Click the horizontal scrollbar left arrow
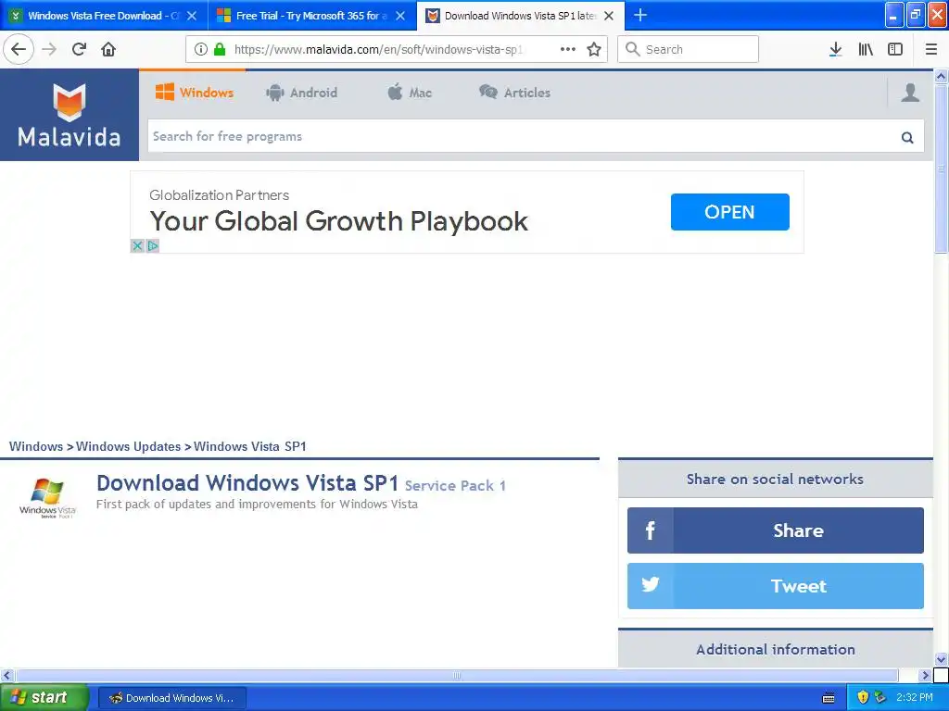Screen dimensions: 949x711 click(x=7, y=675)
